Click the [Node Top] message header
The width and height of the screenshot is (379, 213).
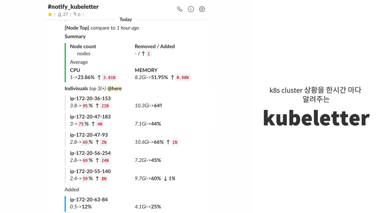[x=77, y=28]
